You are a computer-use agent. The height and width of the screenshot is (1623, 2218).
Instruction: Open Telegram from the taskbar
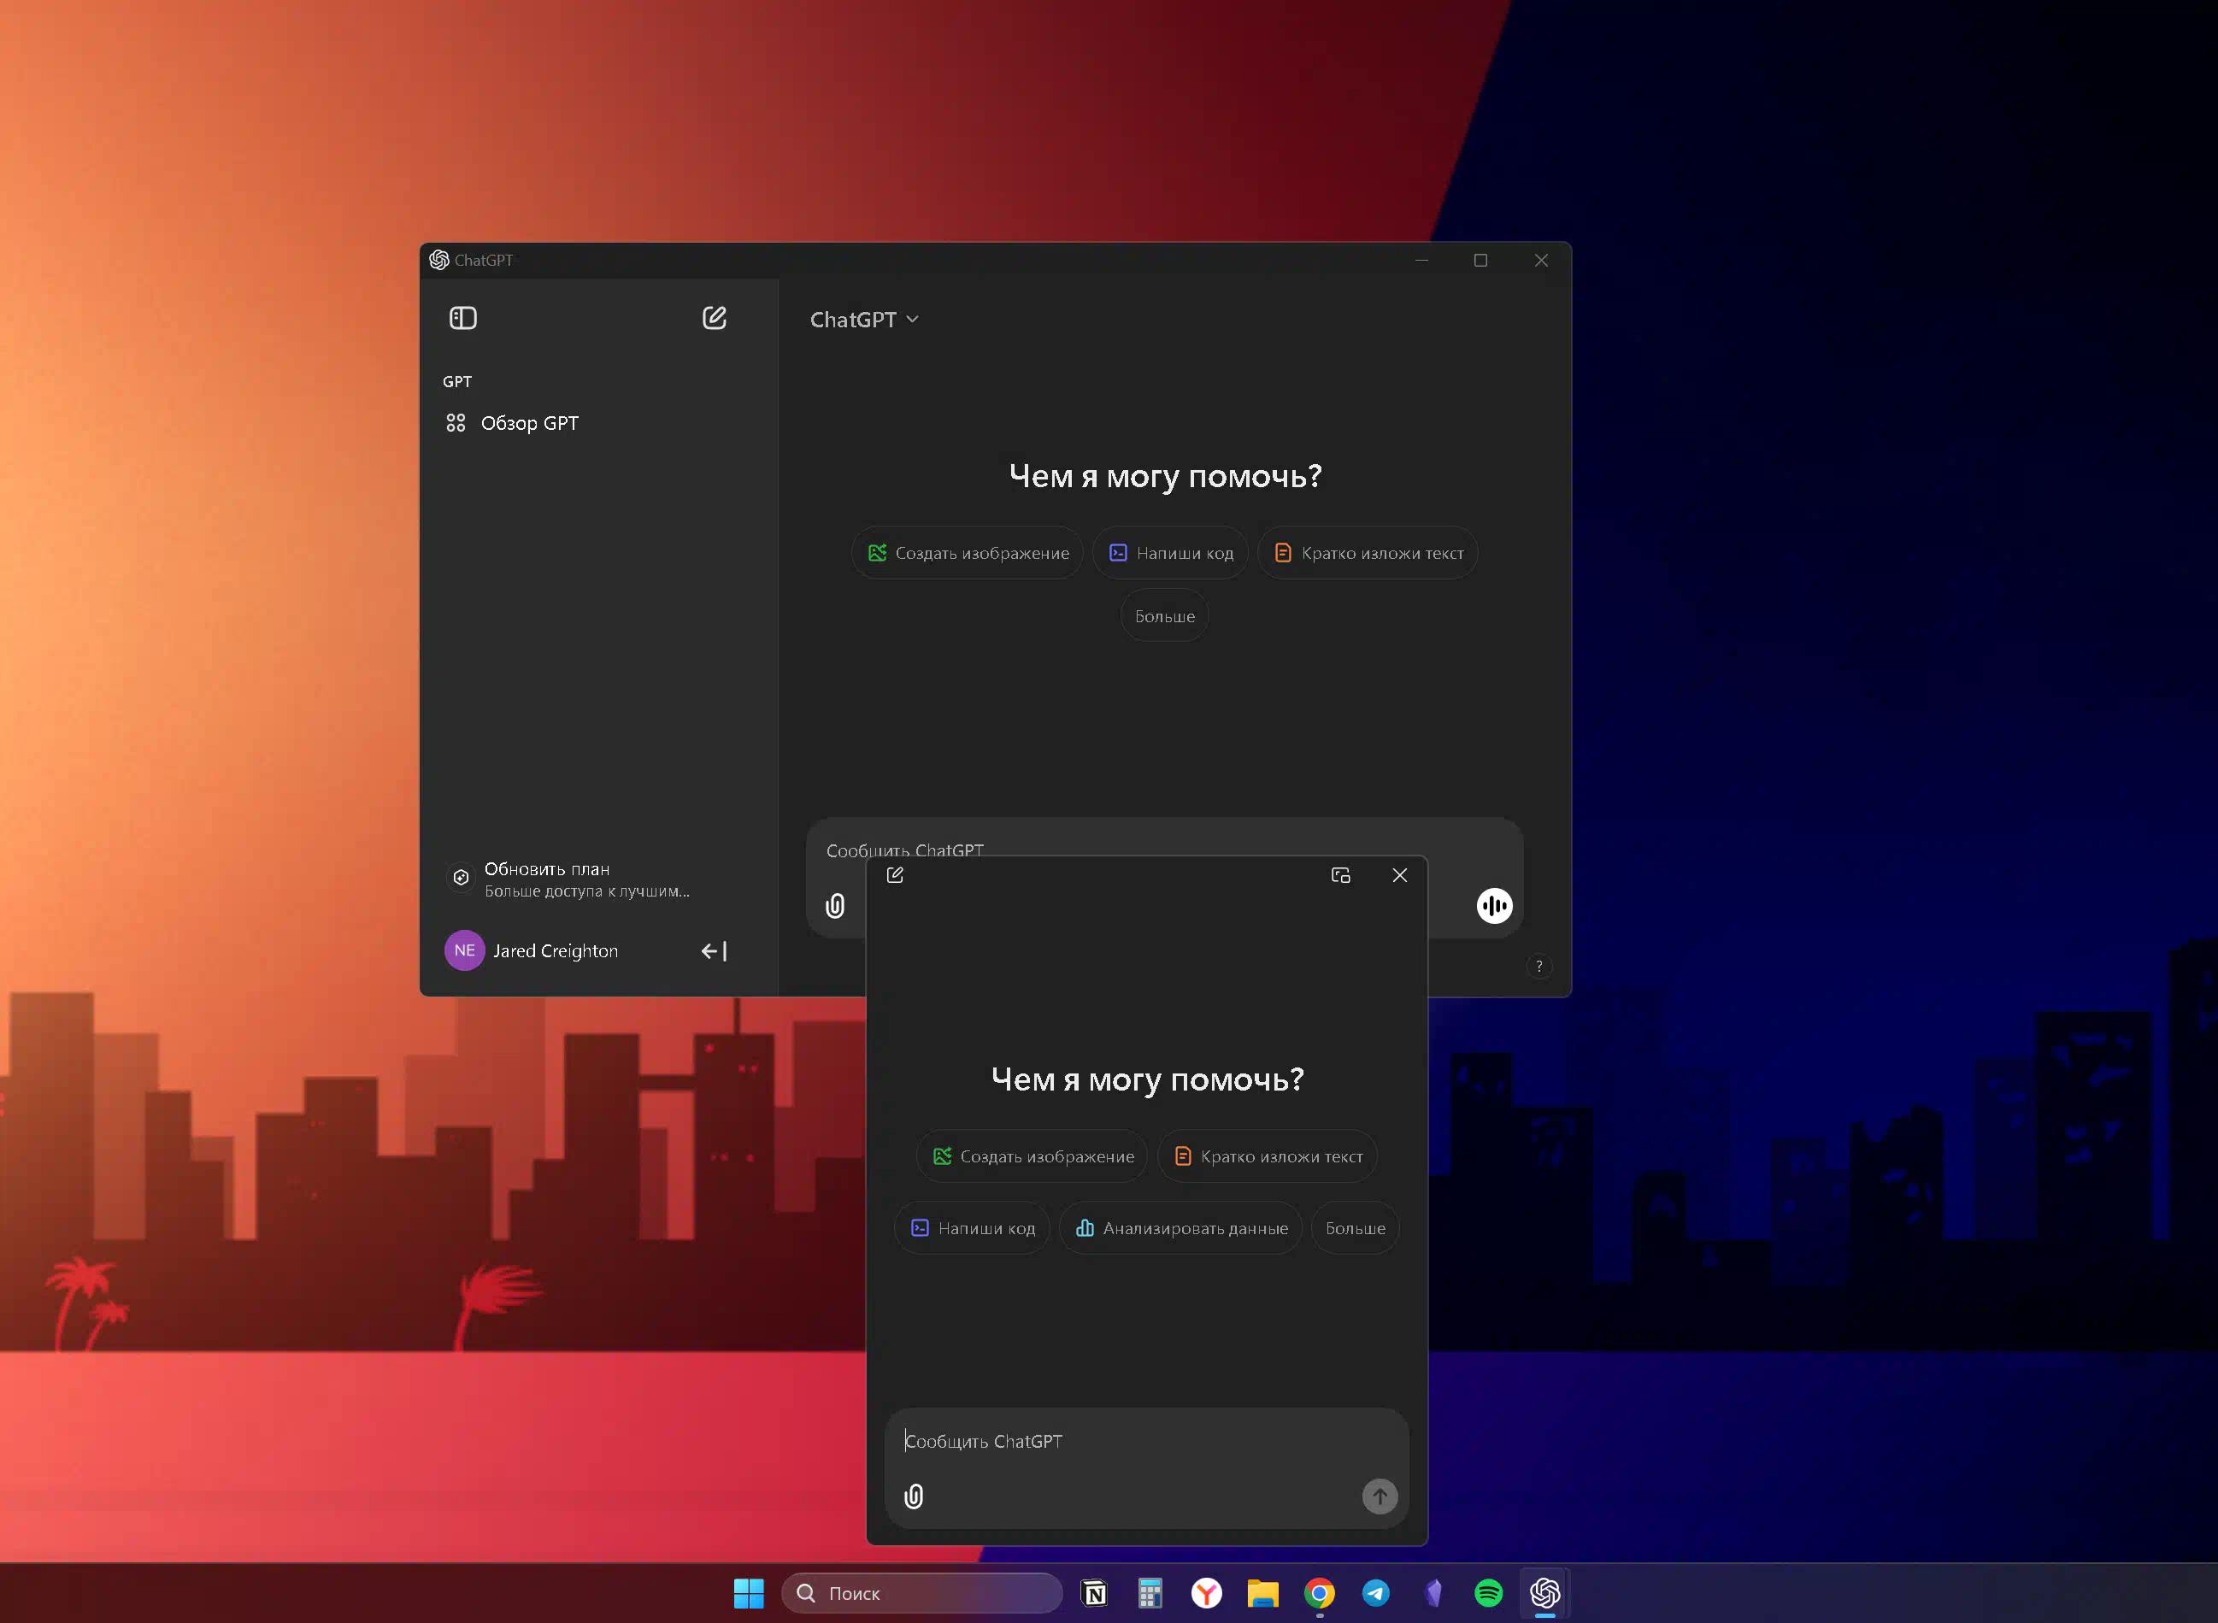(x=1375, y=1594)
